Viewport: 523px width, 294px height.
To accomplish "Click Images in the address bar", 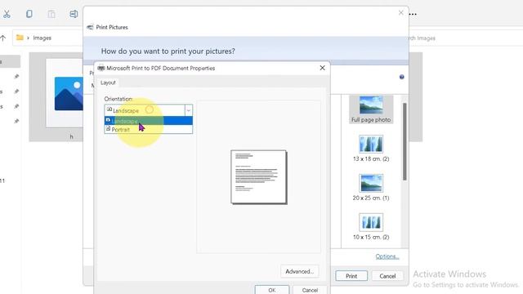I will [42, 38].
